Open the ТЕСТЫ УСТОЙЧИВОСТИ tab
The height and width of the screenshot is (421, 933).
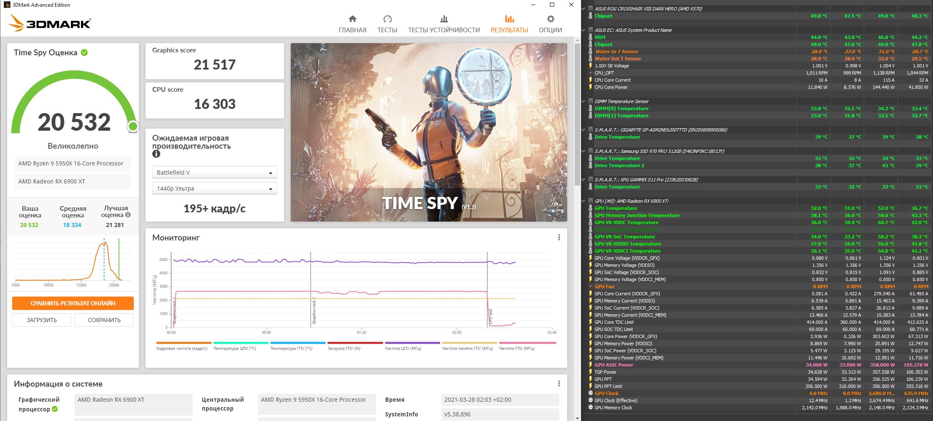[x=444, y=24]
